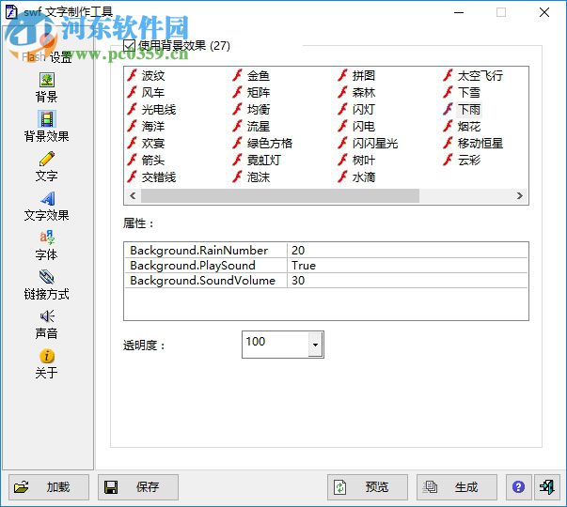Edit Background.PlaySound value True
The width and height of the screenshot is (567, 507).
click(x=408, y=265)
